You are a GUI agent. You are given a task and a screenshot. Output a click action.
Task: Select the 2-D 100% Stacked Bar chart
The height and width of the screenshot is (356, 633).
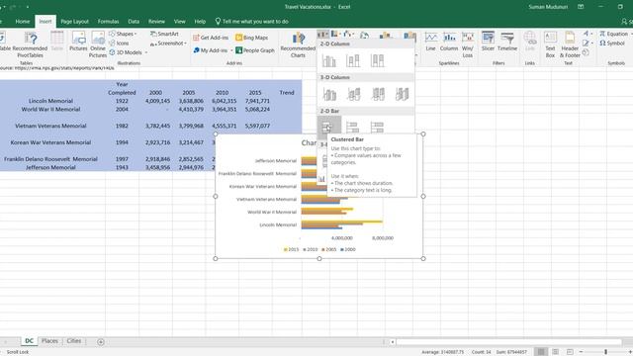click(x=377, y=128)
